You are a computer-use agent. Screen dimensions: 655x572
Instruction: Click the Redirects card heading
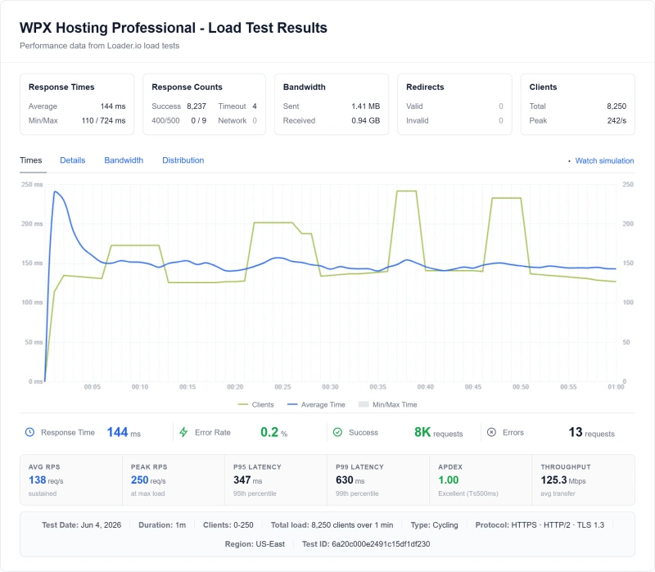coord(425,88)
